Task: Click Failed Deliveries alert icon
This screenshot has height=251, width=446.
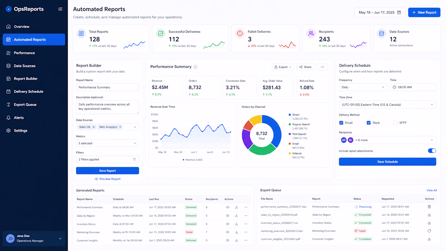Action: (240, 34)
